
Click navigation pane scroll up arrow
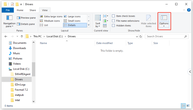(x=34, y=42)
